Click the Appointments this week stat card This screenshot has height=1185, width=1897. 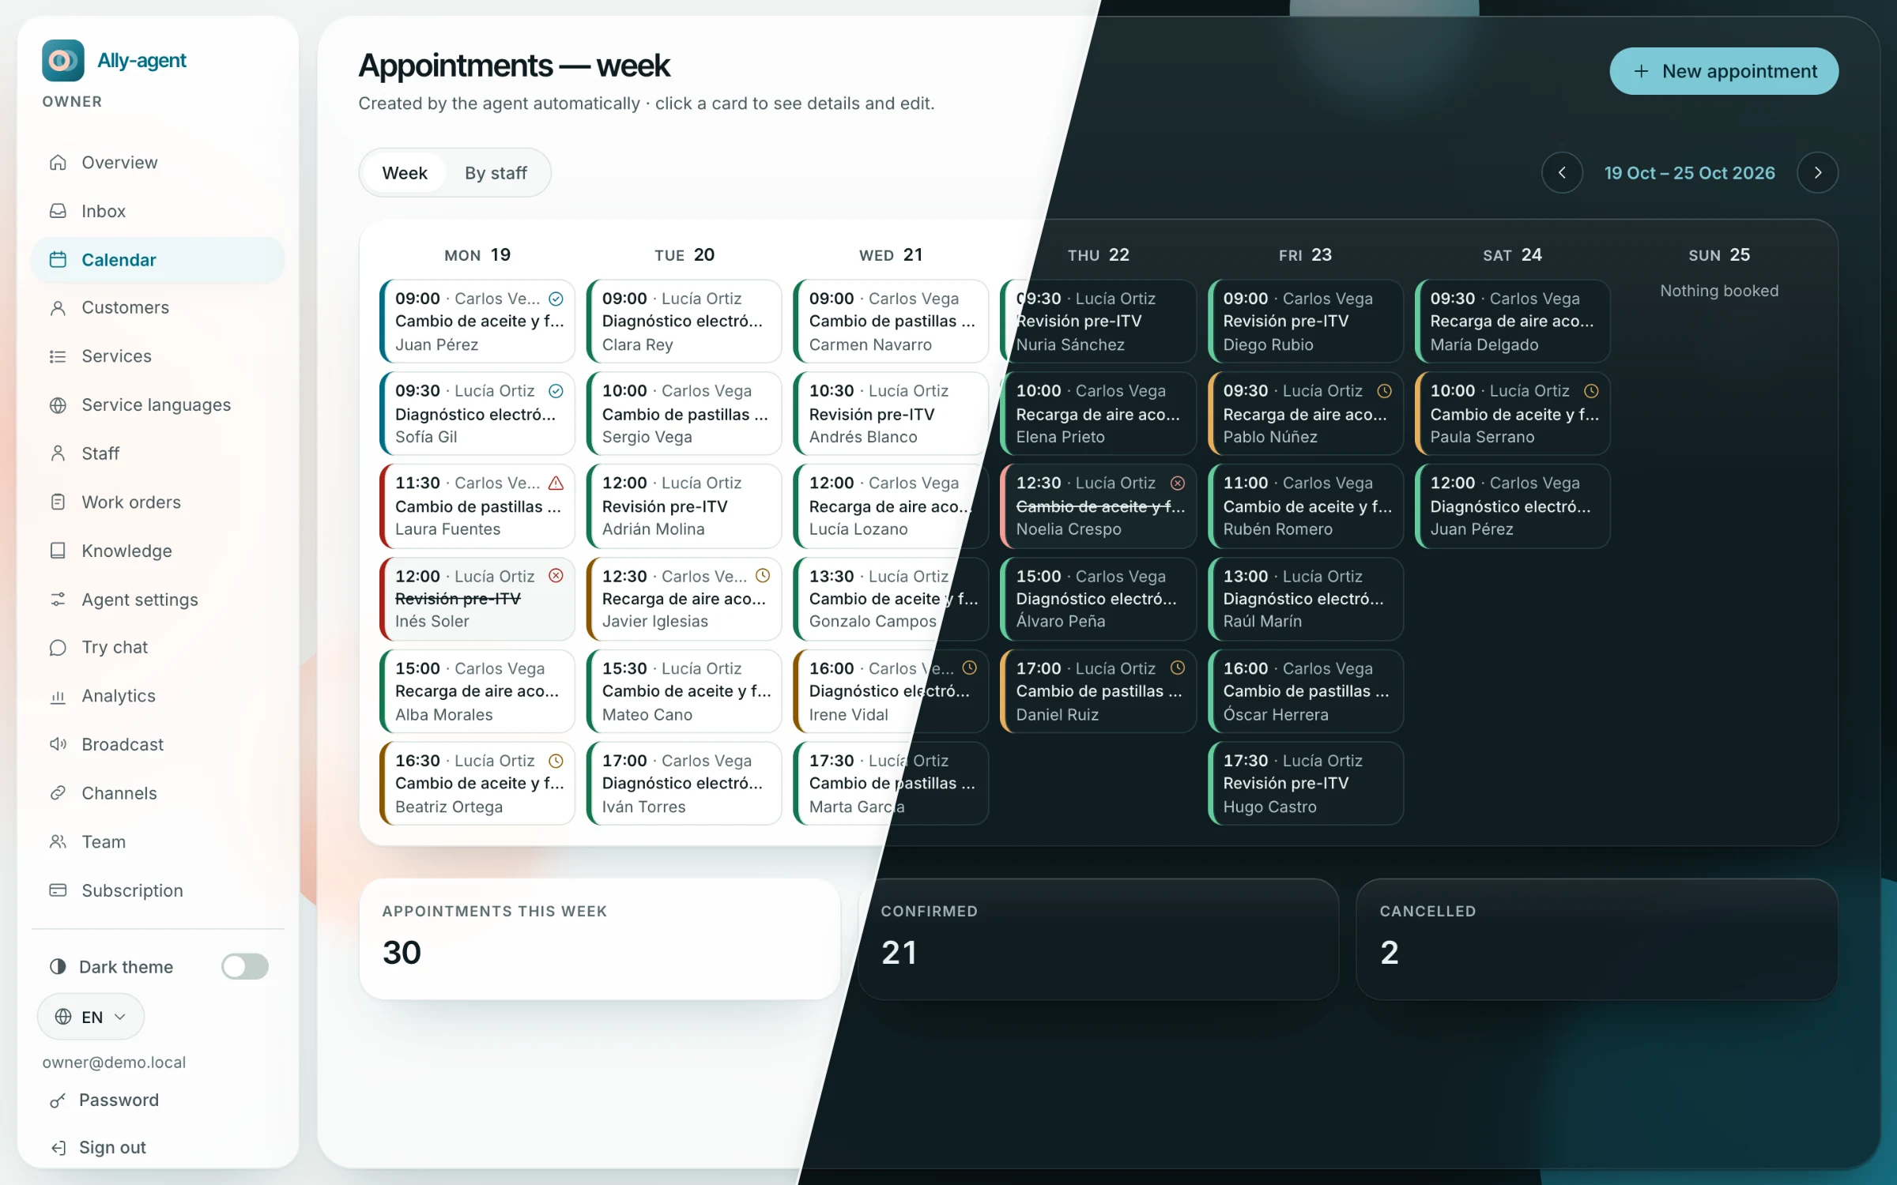[x=600, y=939]
